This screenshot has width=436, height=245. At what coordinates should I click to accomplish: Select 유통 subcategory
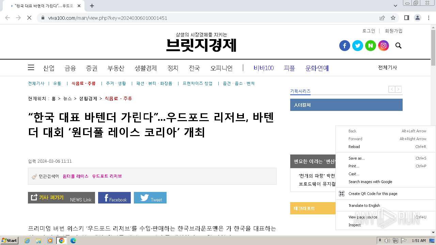pyautogui.click(x=57, y=83)
